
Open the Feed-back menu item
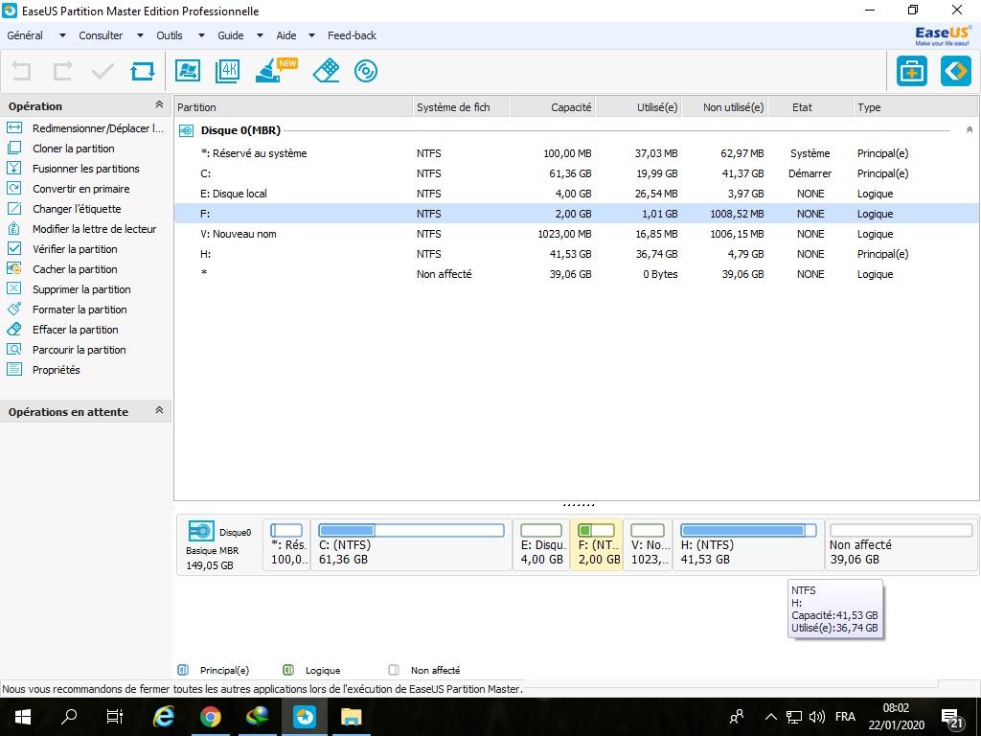click(x=352, y=35)
